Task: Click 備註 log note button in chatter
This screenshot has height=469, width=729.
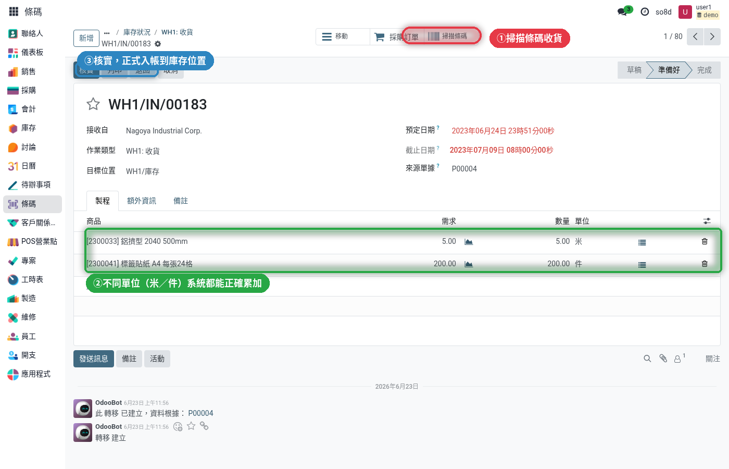Action: point(129,359)
